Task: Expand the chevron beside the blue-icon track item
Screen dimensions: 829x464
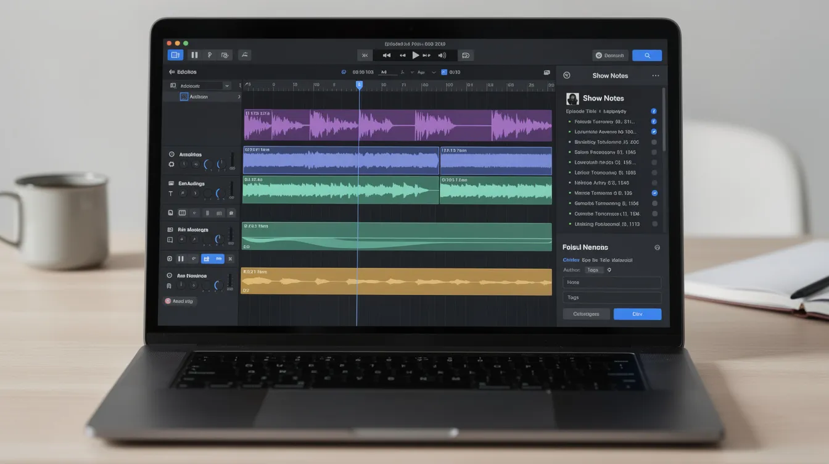Action: pyautogui.click(x=239, y=97)
